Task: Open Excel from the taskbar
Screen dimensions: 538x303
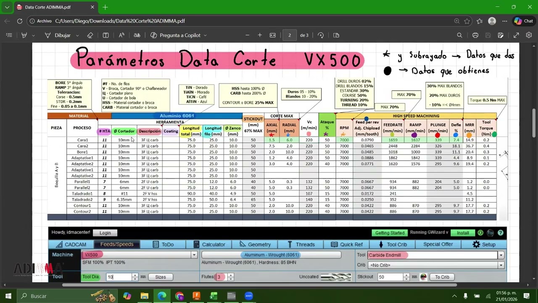Action: coord(214,296)
